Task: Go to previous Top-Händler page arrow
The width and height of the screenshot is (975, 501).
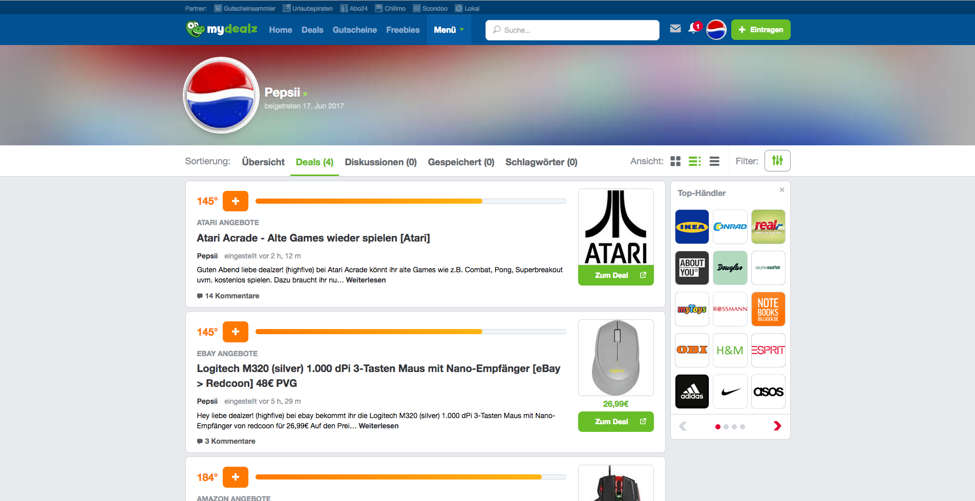Action: 683,426
